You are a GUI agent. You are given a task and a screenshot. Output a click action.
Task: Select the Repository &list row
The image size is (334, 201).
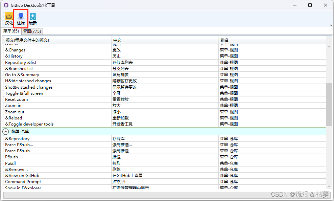165,63
